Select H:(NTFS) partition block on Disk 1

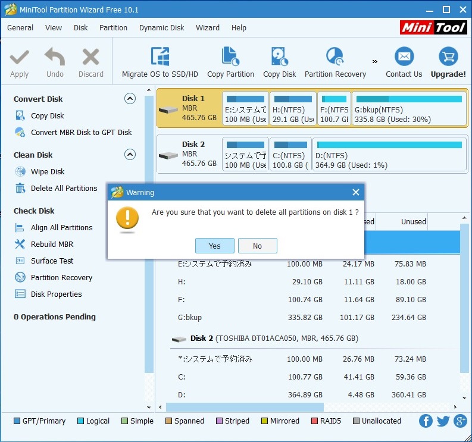click(293, 108)
